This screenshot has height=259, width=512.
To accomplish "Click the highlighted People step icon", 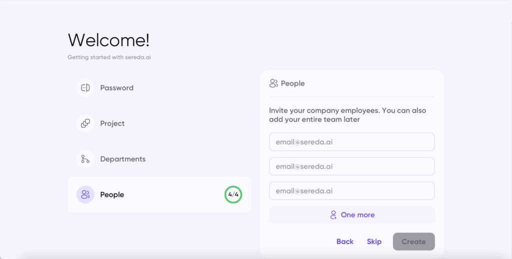I will (x=85, y=195).
